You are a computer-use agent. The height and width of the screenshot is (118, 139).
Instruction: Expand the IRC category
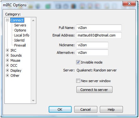point(7,50)
